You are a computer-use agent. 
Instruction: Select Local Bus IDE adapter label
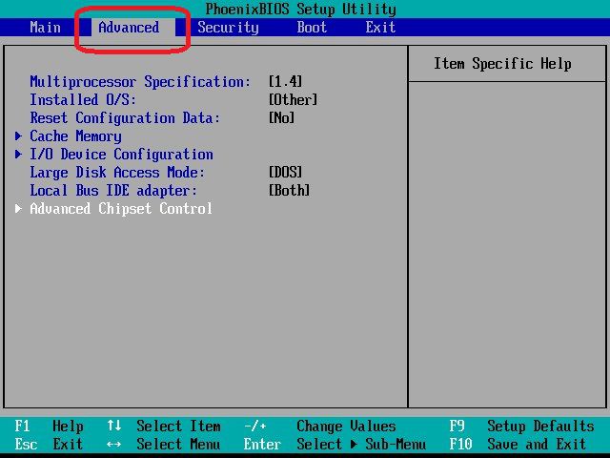coord(113,191)
